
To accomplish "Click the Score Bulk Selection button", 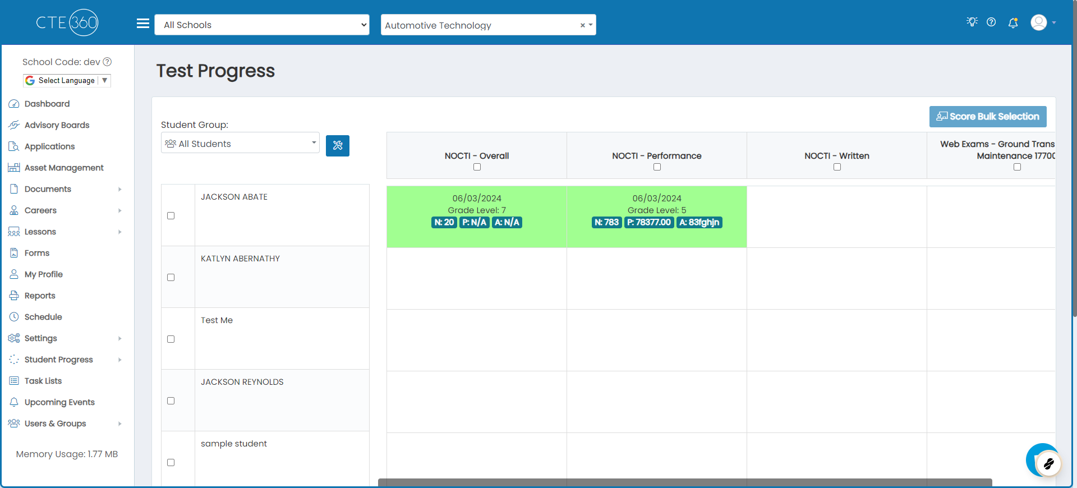I will click(x=988, y=117).
